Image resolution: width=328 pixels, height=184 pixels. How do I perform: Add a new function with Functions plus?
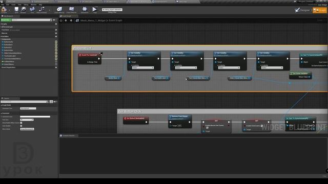pos(56,30)
